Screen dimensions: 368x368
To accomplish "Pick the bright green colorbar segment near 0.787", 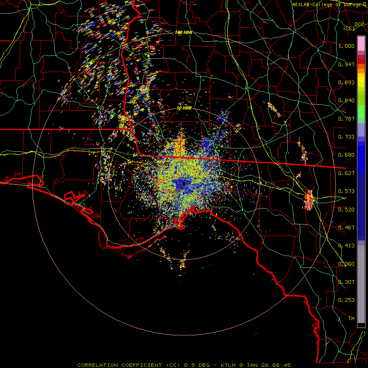I will pyautogui.click(x=361, y=112).
